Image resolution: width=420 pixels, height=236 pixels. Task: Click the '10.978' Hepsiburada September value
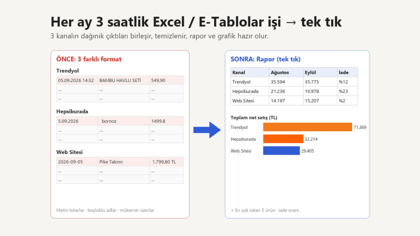pos(320,91)
